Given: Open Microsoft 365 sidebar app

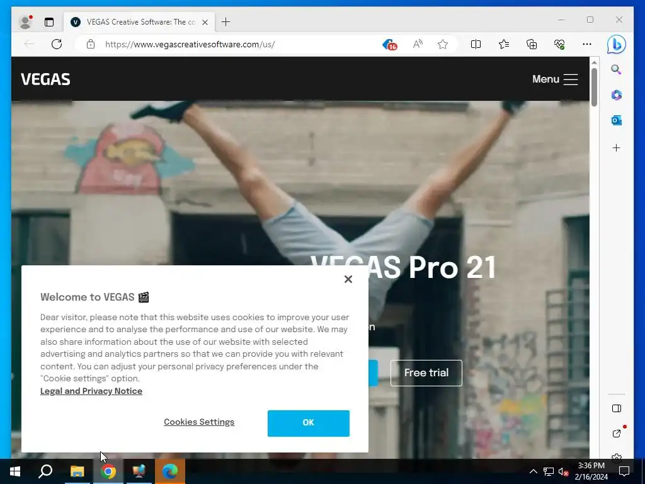Looking at the screenshot, I should [x=616, y=95].
